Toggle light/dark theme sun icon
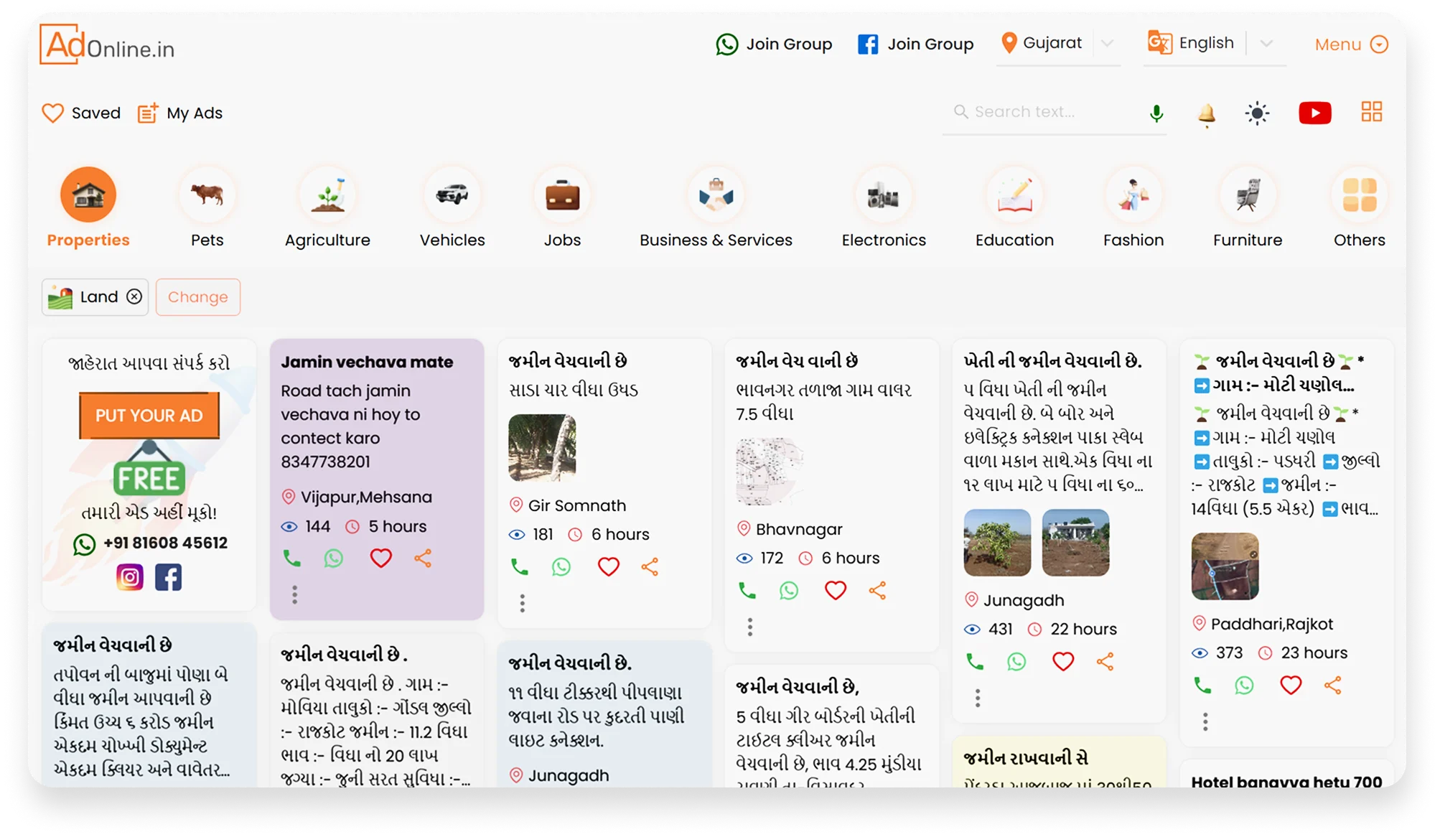 pyautogui.click(x=1257, y=113)
